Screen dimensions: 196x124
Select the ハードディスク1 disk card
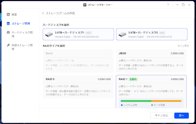point(78,34)
